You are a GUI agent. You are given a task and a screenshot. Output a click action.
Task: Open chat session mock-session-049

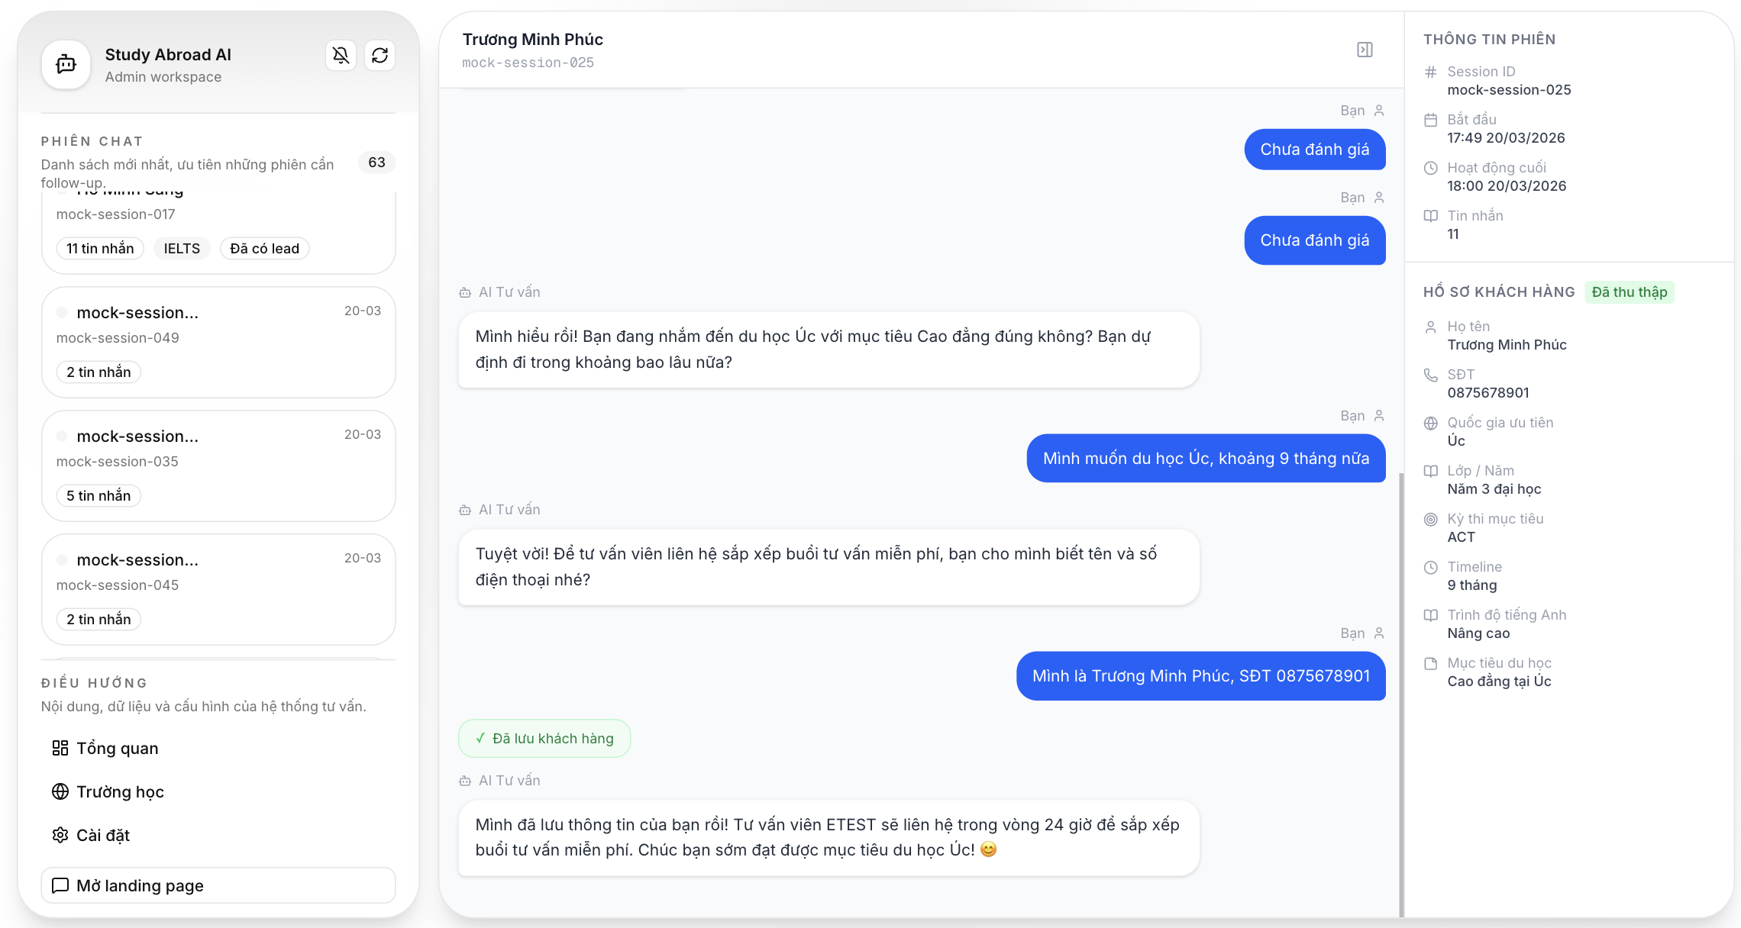218,342
